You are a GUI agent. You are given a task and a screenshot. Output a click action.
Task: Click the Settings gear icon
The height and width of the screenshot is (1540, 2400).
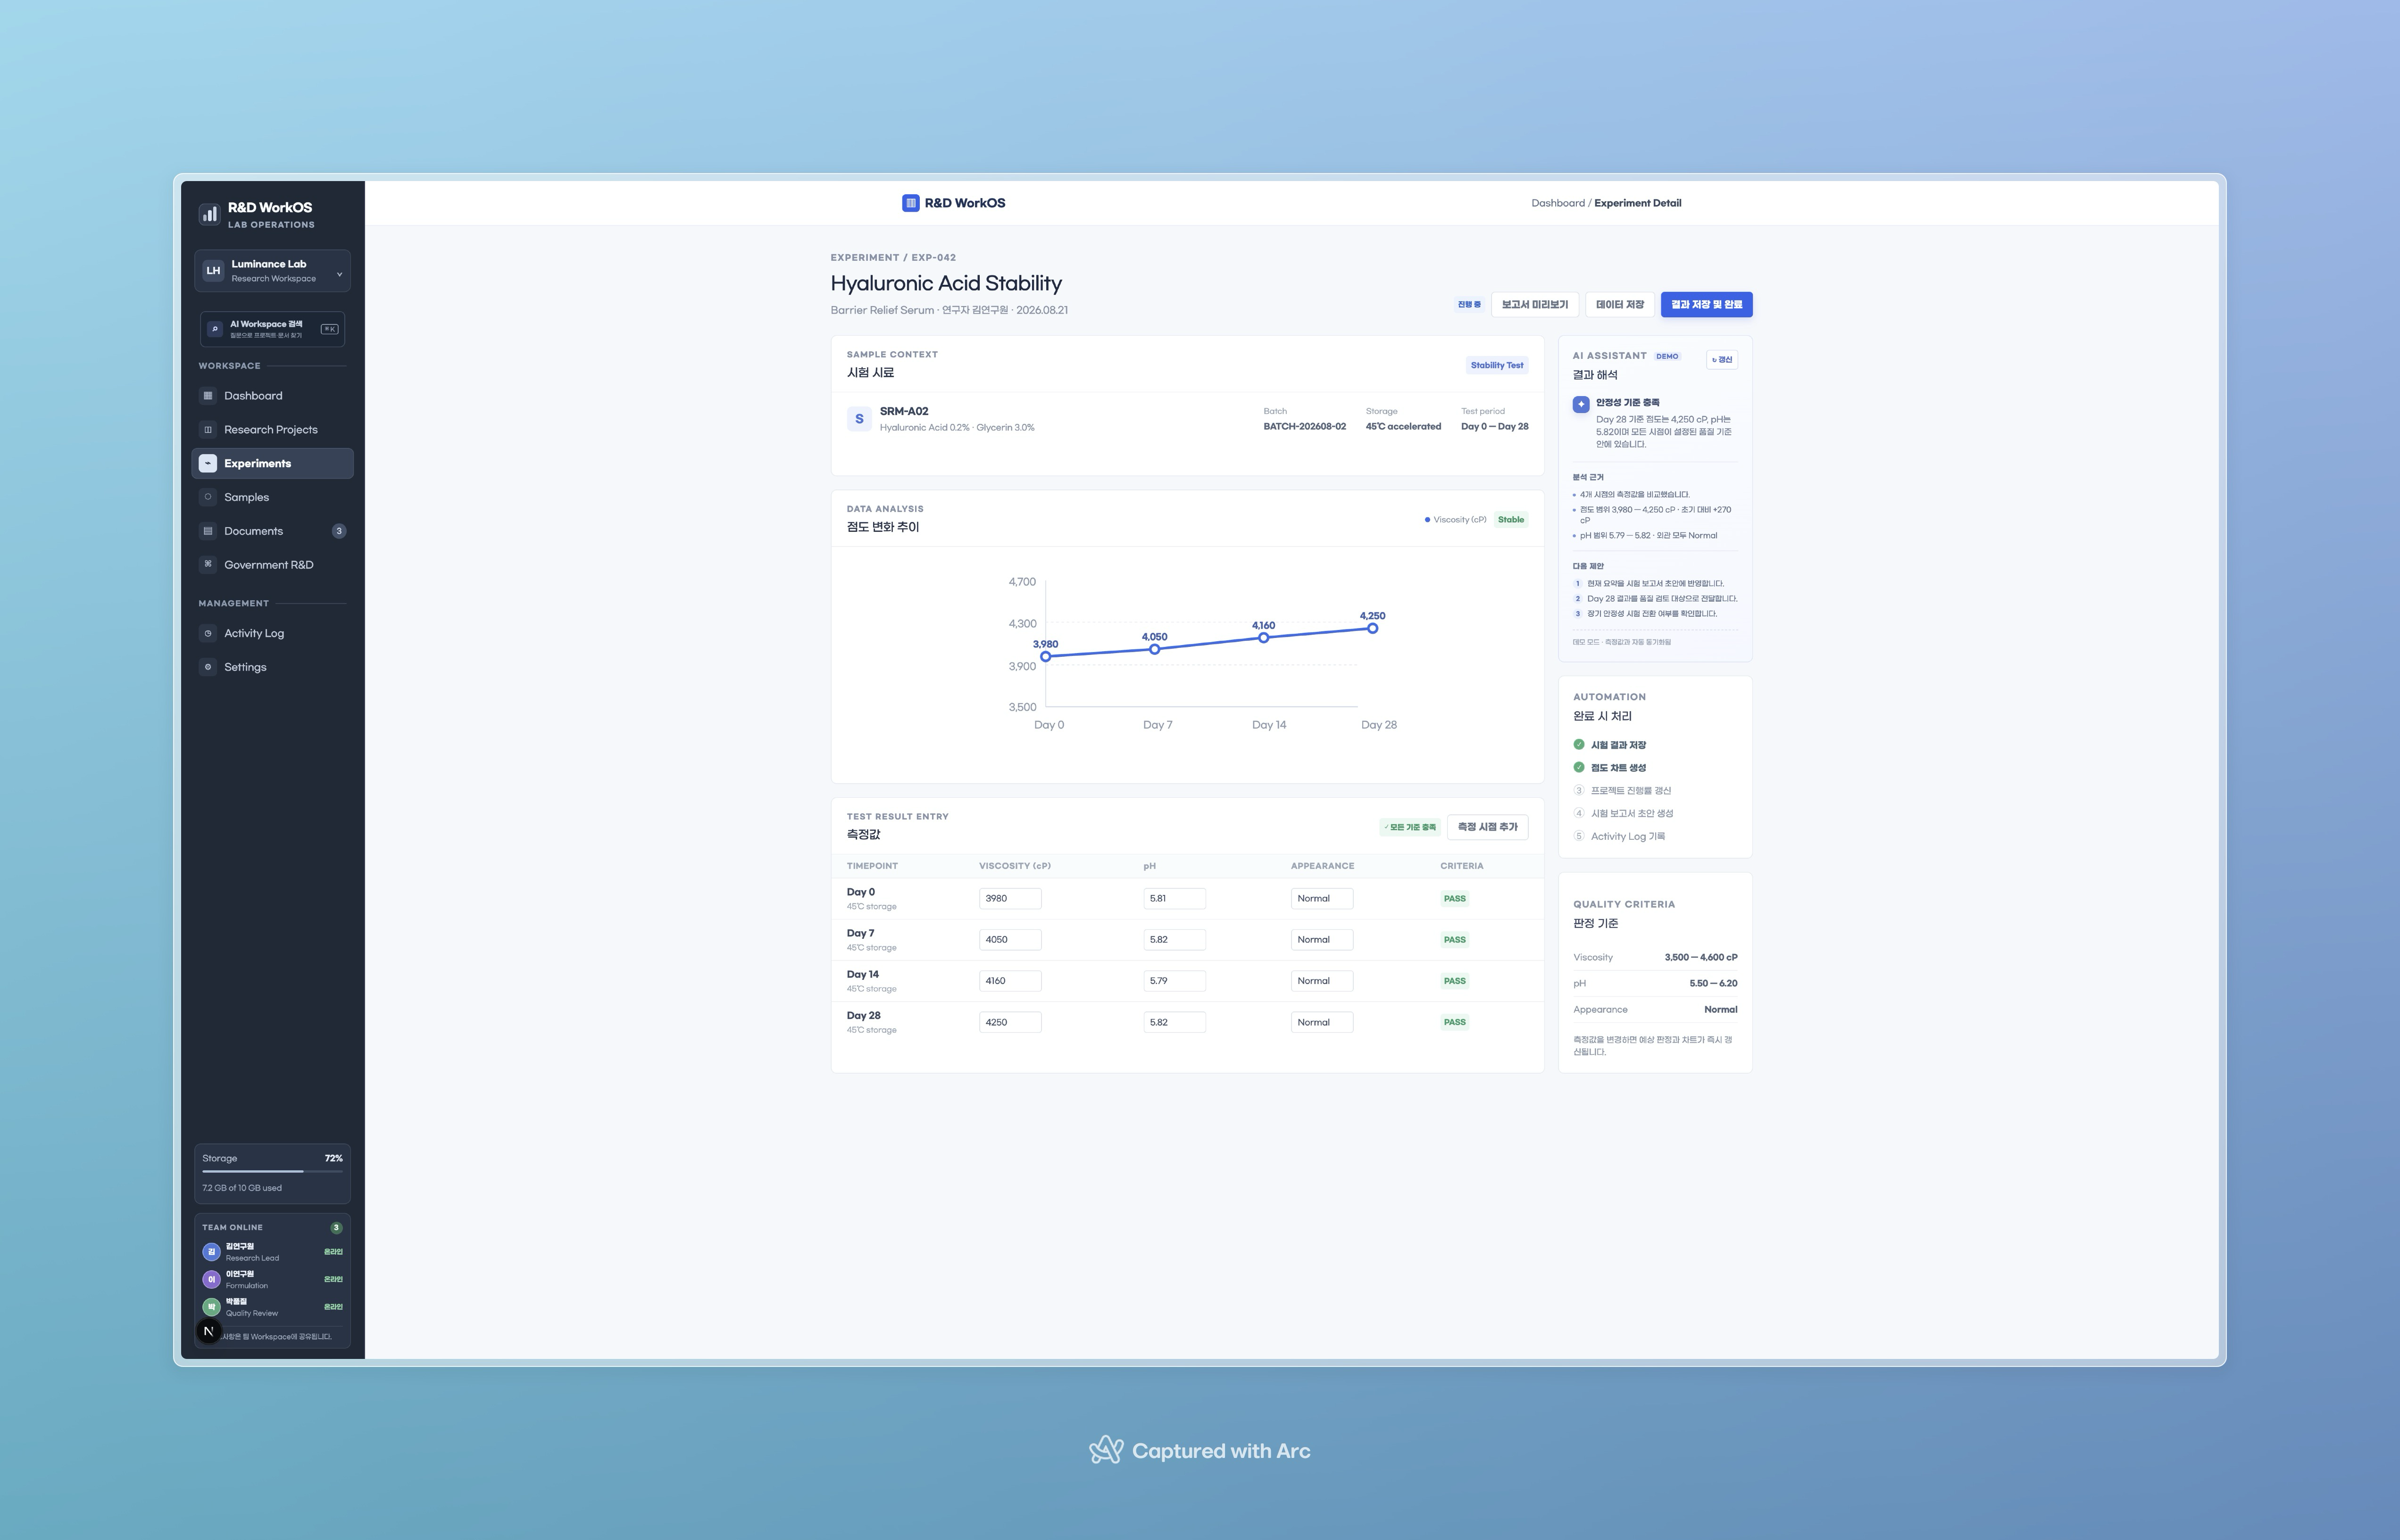[208, 667]
